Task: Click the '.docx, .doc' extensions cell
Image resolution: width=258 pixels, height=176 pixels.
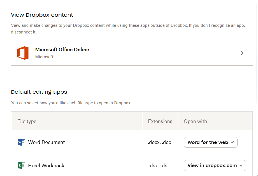Action: coord(159,142)
